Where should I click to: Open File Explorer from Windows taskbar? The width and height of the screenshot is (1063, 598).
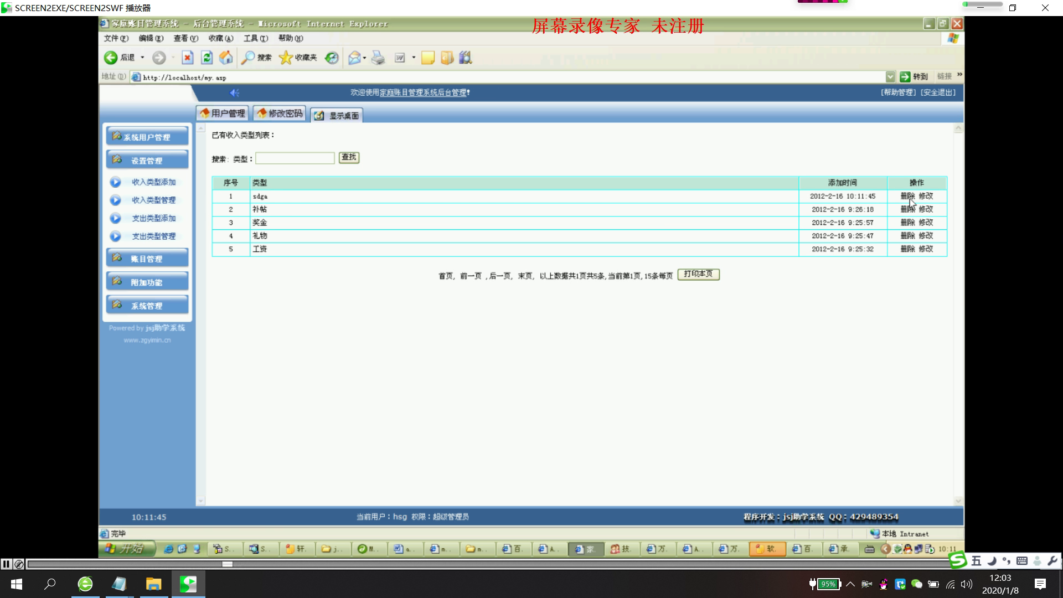coord(153,584)
